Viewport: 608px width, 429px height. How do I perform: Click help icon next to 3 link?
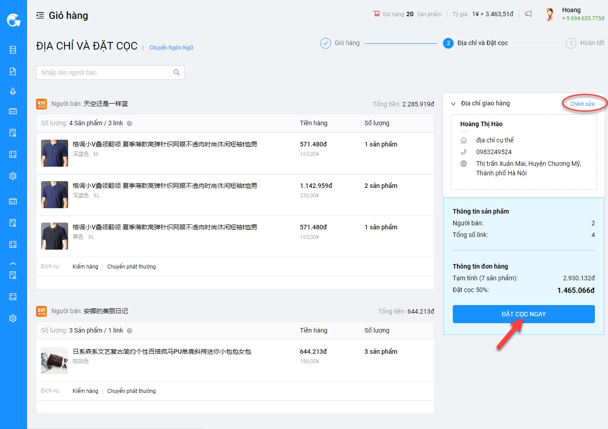tap(129, 123)
